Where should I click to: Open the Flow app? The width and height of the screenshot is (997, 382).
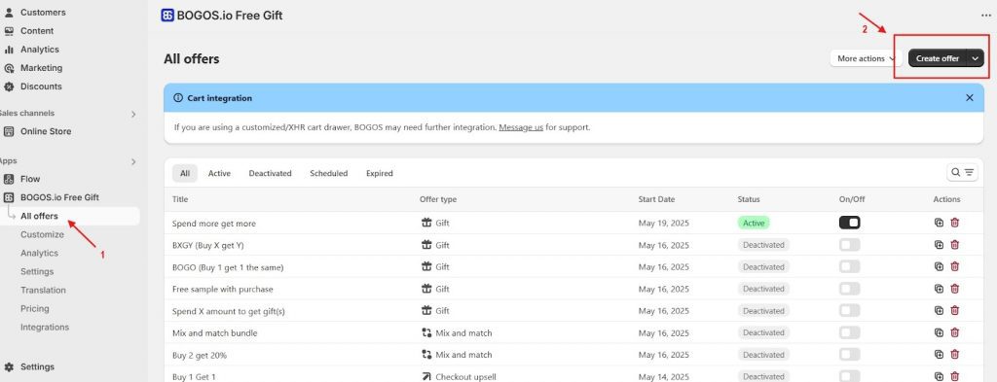pyautogui.click(x=30, y=179)
